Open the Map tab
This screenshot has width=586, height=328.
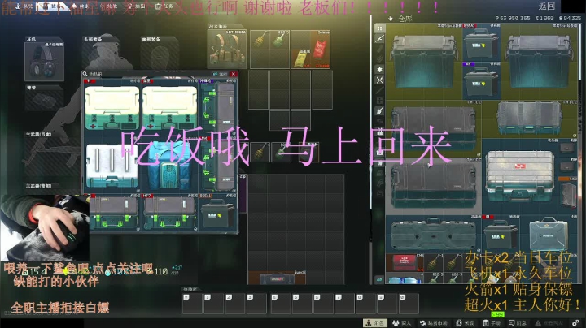[x=137, y=6]
